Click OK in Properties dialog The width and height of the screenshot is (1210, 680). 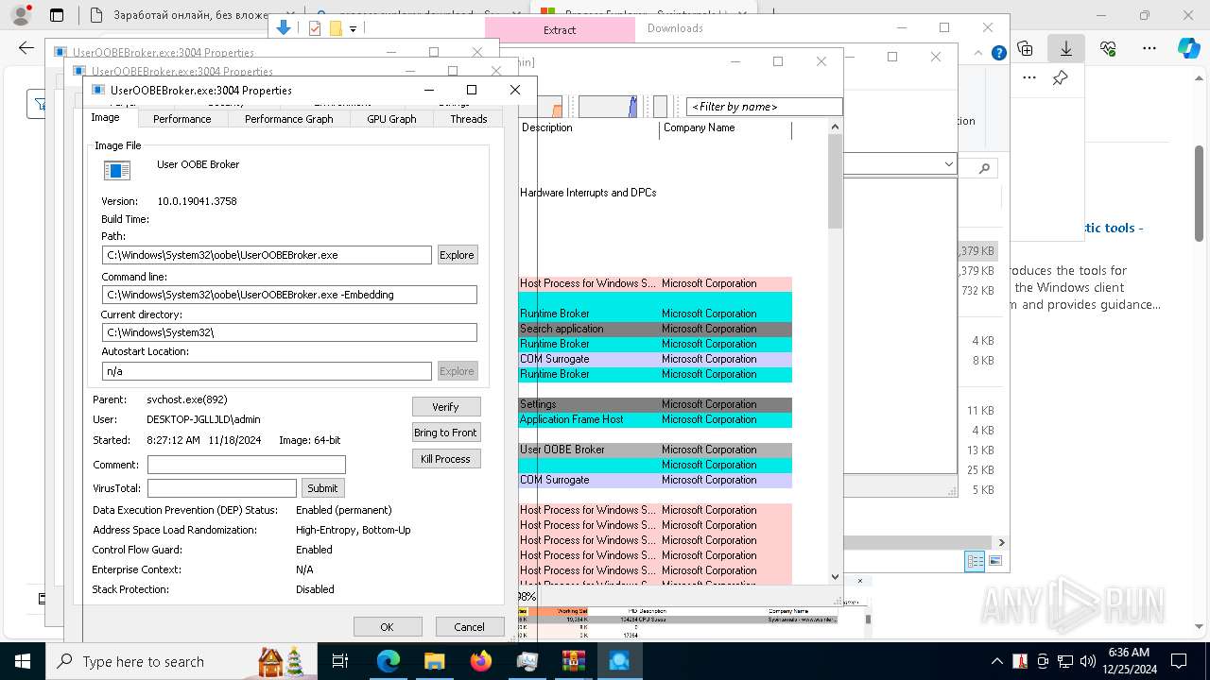pyautogui.click(x=387, y=627)
